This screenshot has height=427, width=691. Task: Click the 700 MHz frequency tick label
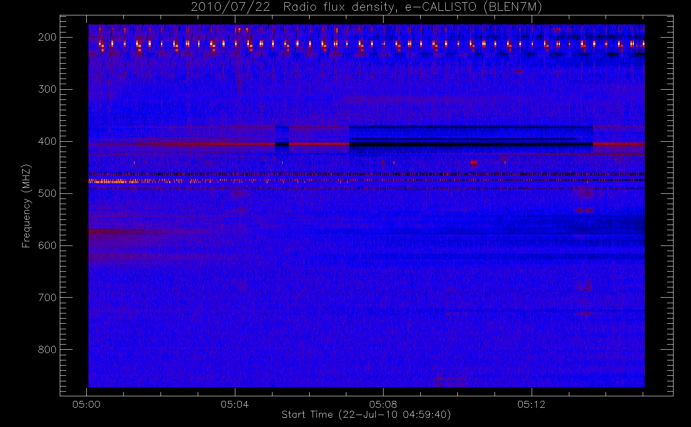click(x=47, y=298)
